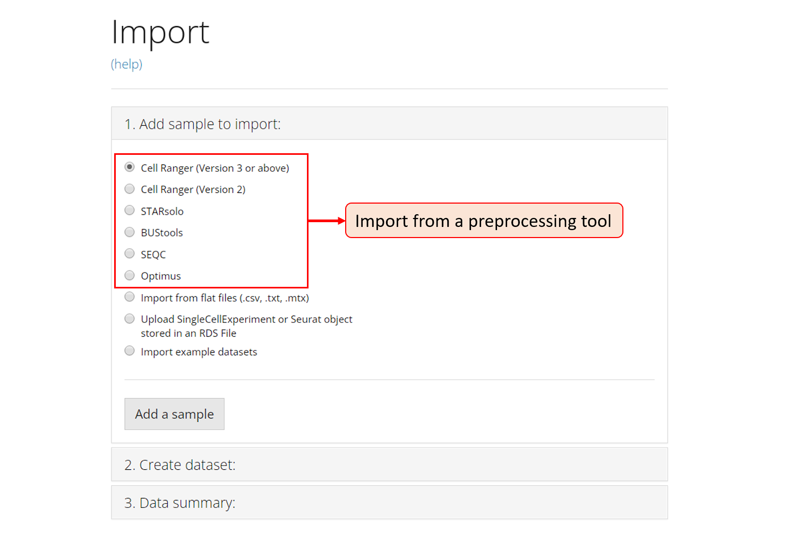The image size is (796, 535).
Task: Pick the BUStools import option
Action: coord(130,232)
